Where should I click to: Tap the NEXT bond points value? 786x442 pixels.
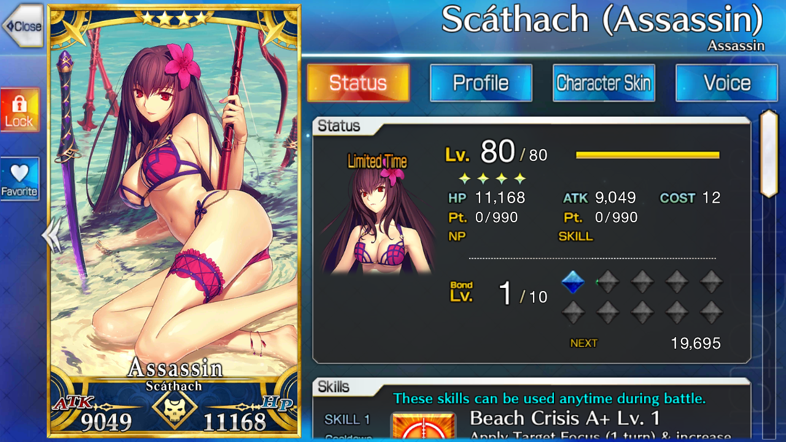click(x=696, y=343)
